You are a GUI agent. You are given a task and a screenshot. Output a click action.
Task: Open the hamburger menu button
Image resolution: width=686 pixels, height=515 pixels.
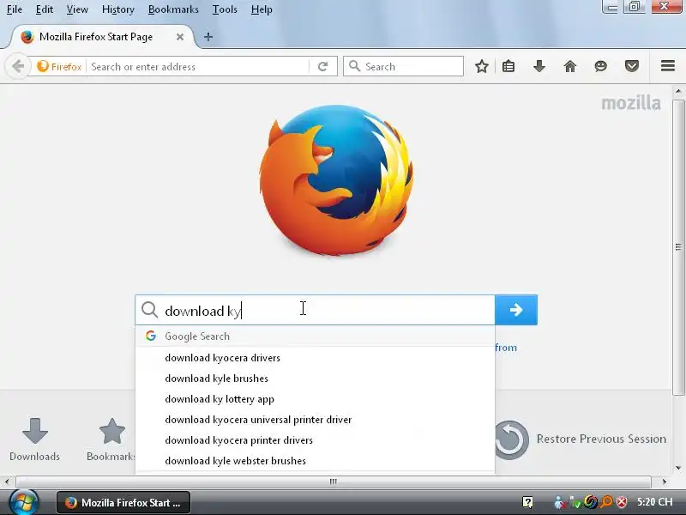tap(668, 66)
